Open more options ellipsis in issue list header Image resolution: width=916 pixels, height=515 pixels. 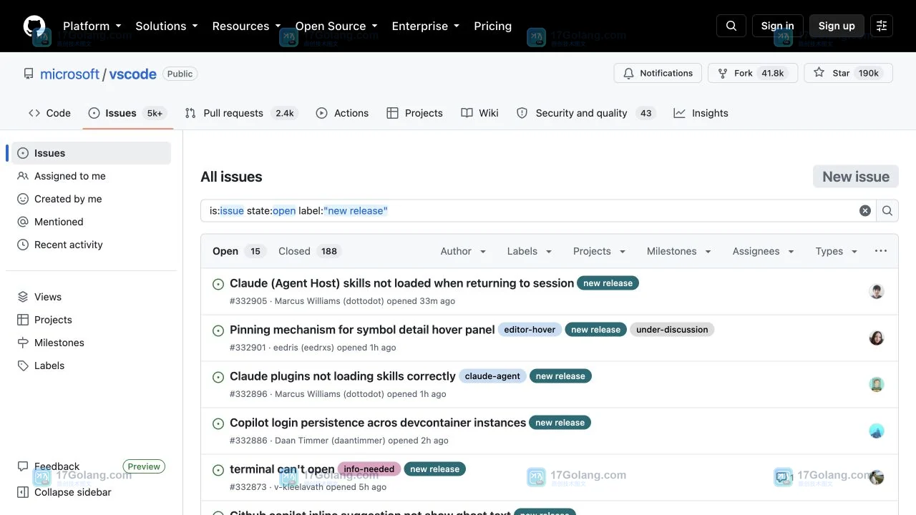881,251
